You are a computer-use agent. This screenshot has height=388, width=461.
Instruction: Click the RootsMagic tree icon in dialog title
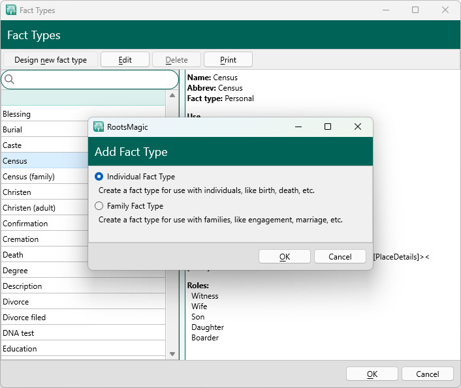[x=99, y=127]
